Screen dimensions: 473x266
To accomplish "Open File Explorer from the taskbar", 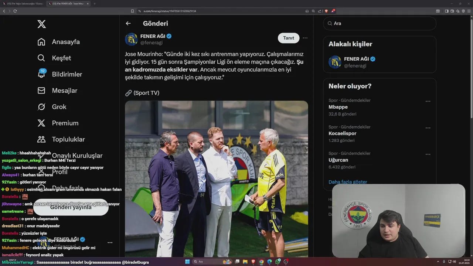I will (244, 262).
